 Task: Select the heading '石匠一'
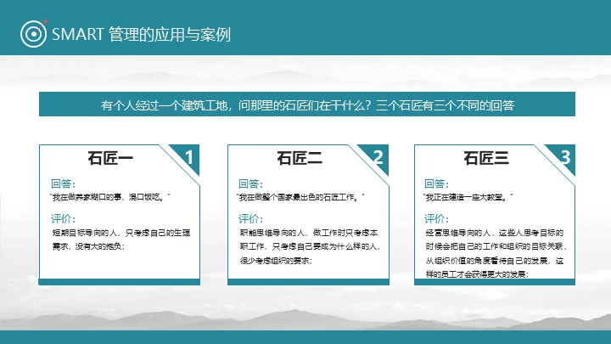[x=110, y=158]
